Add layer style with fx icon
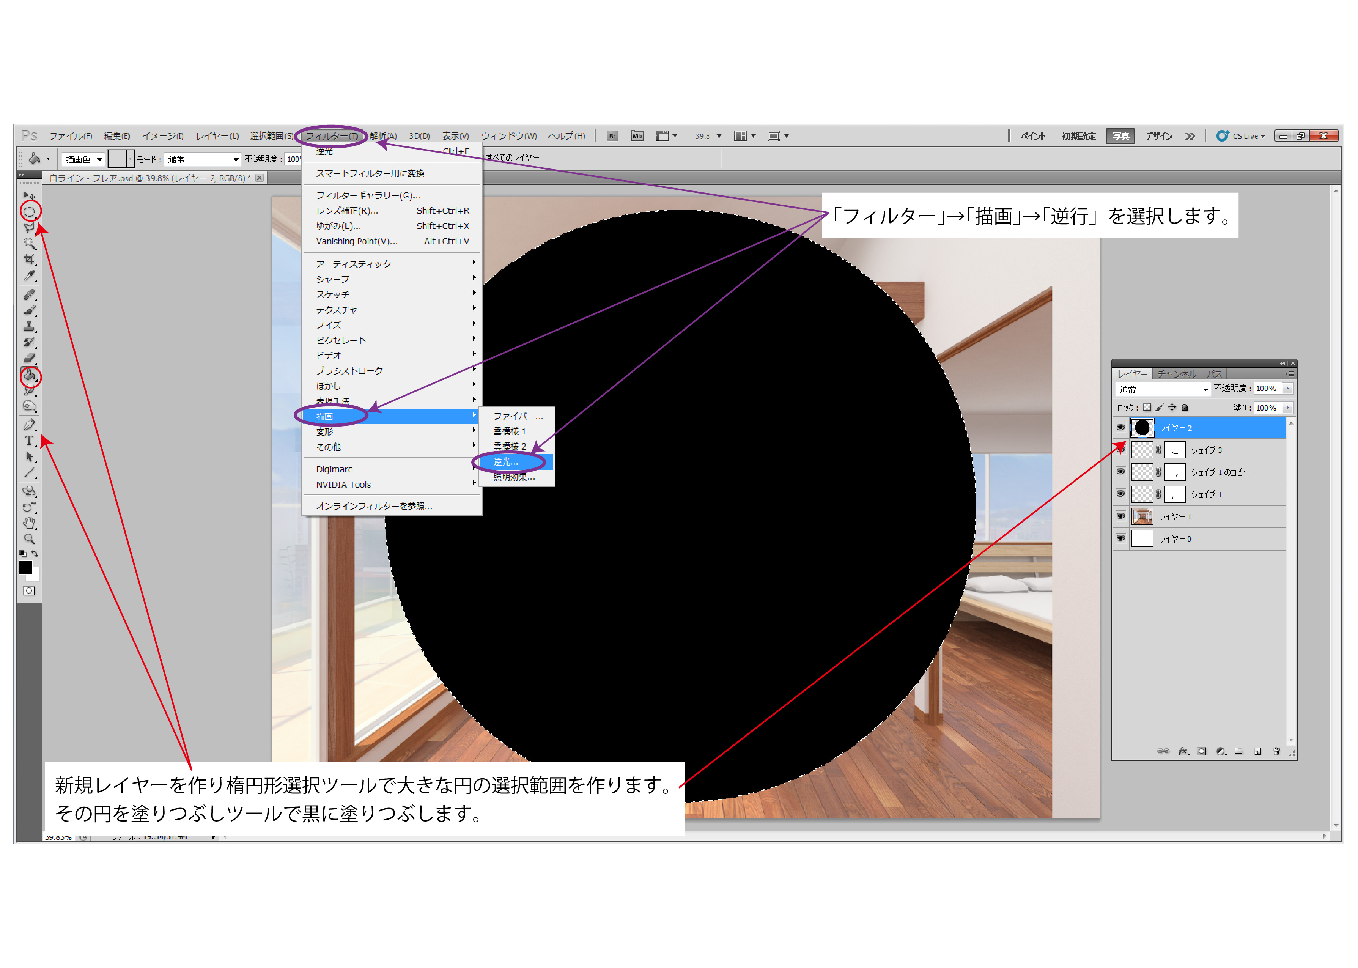 1183,751
